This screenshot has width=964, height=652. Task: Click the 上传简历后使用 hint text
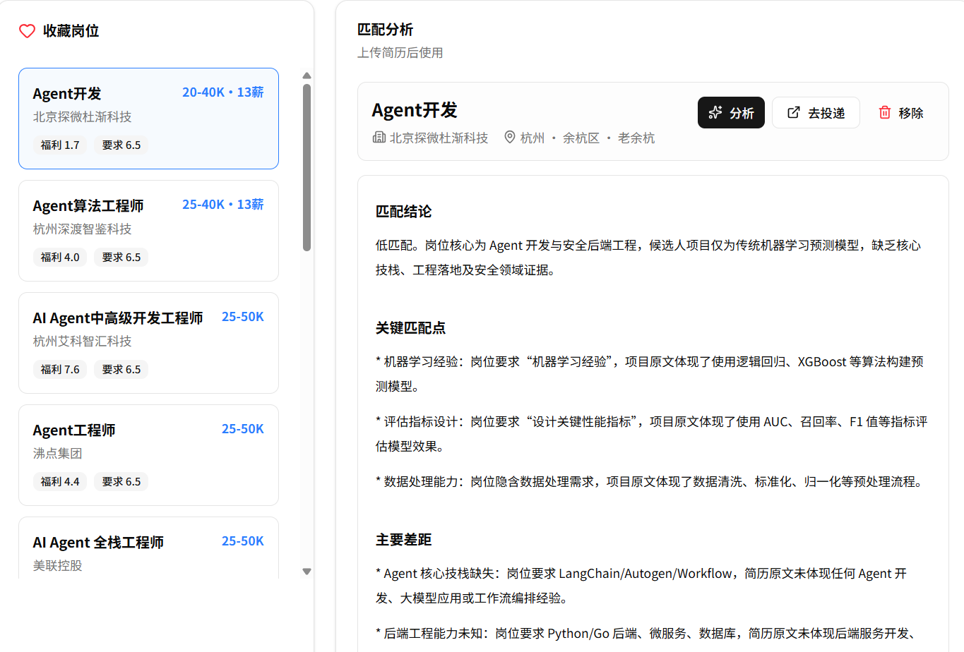click(400, 53)
